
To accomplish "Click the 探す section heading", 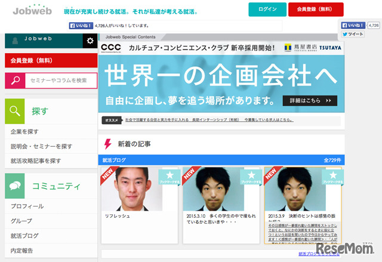I will coord(40,111).
